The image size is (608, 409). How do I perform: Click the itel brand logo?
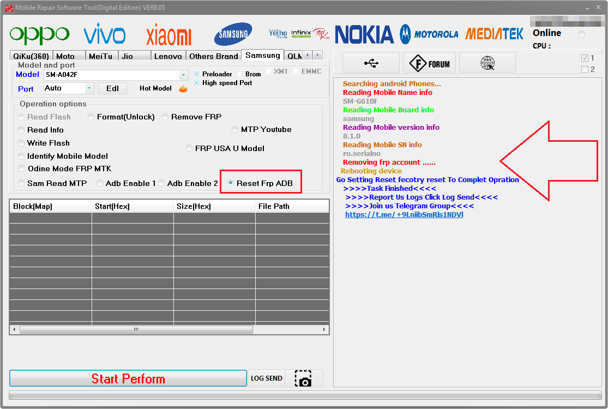[321, 34]
